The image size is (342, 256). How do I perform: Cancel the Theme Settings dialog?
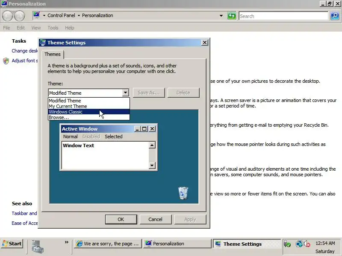coord(156,219)
